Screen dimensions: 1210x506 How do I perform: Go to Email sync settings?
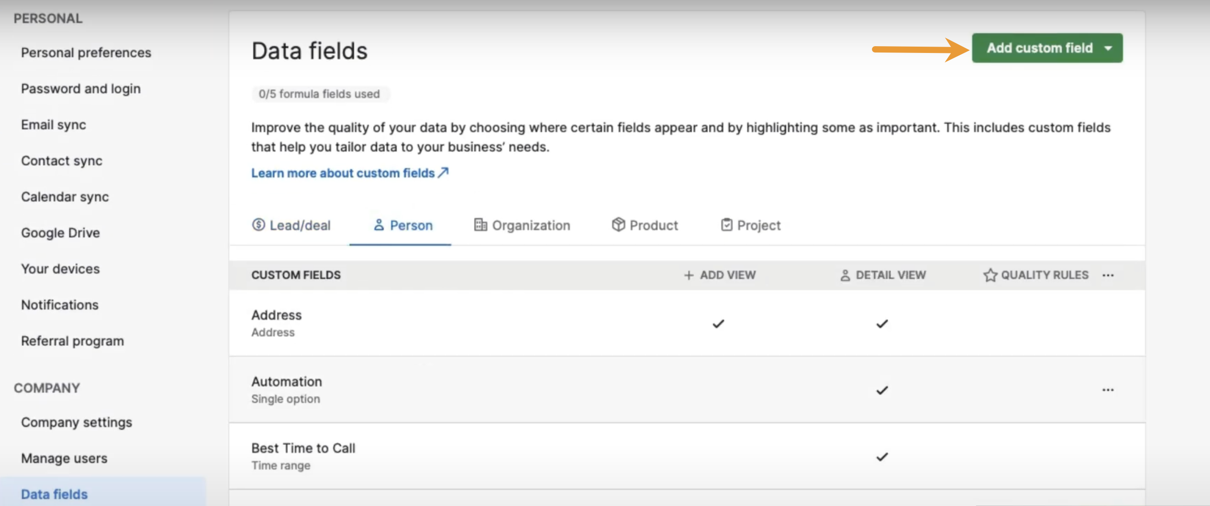click(x=53, y=125)
